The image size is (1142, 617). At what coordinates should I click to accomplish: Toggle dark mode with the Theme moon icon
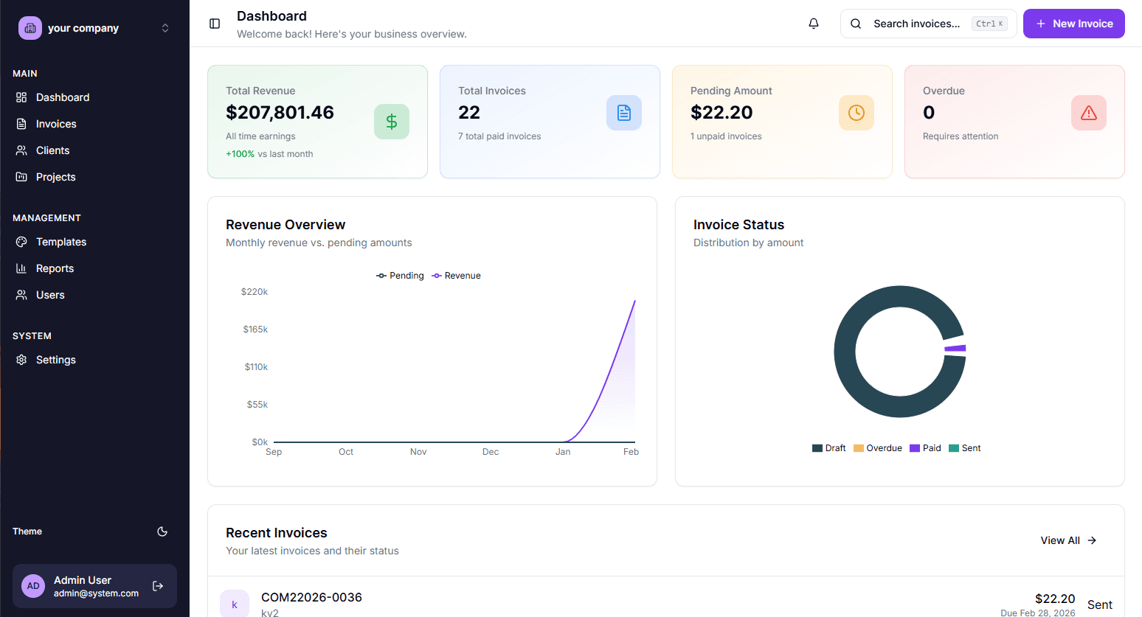click(162, 531)
